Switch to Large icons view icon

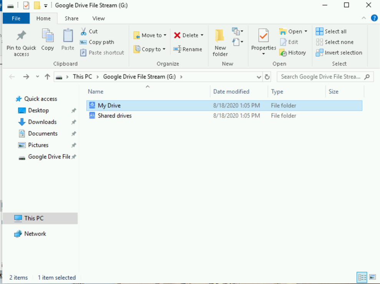click(x=372, y=277)
